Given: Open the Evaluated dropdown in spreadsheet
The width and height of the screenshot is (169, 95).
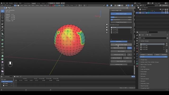Looking at the screenshot, I should tap(8, 77).
